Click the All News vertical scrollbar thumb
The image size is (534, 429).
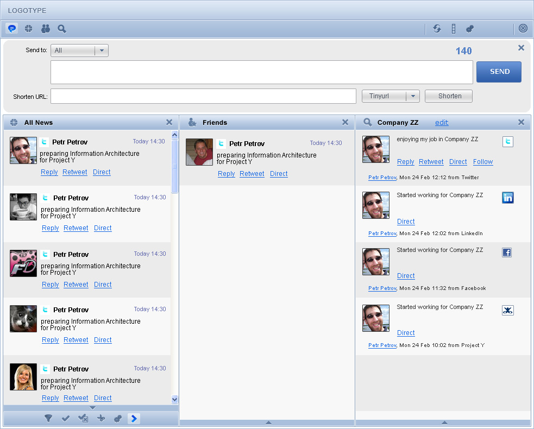(174, 166)
